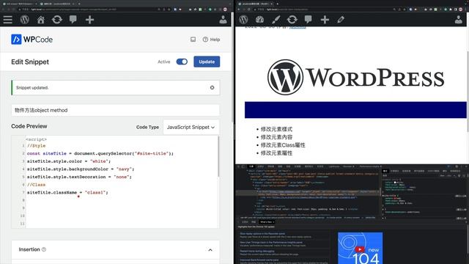Screen dimensions: 469x264
Task: Open updates icon in left admin bar
Action: tap(57, 20)
